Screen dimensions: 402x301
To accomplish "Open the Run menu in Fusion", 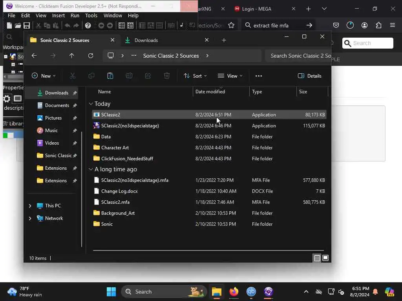I will (75, 15).
